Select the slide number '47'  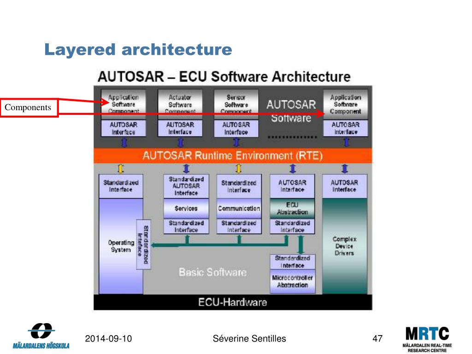pyautogui.click(x=378, y=339)
